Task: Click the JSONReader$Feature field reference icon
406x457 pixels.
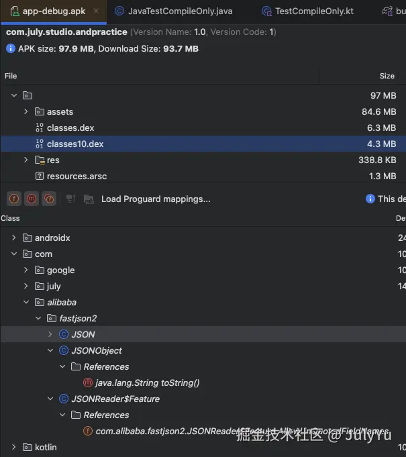Action: coord(88,431)
